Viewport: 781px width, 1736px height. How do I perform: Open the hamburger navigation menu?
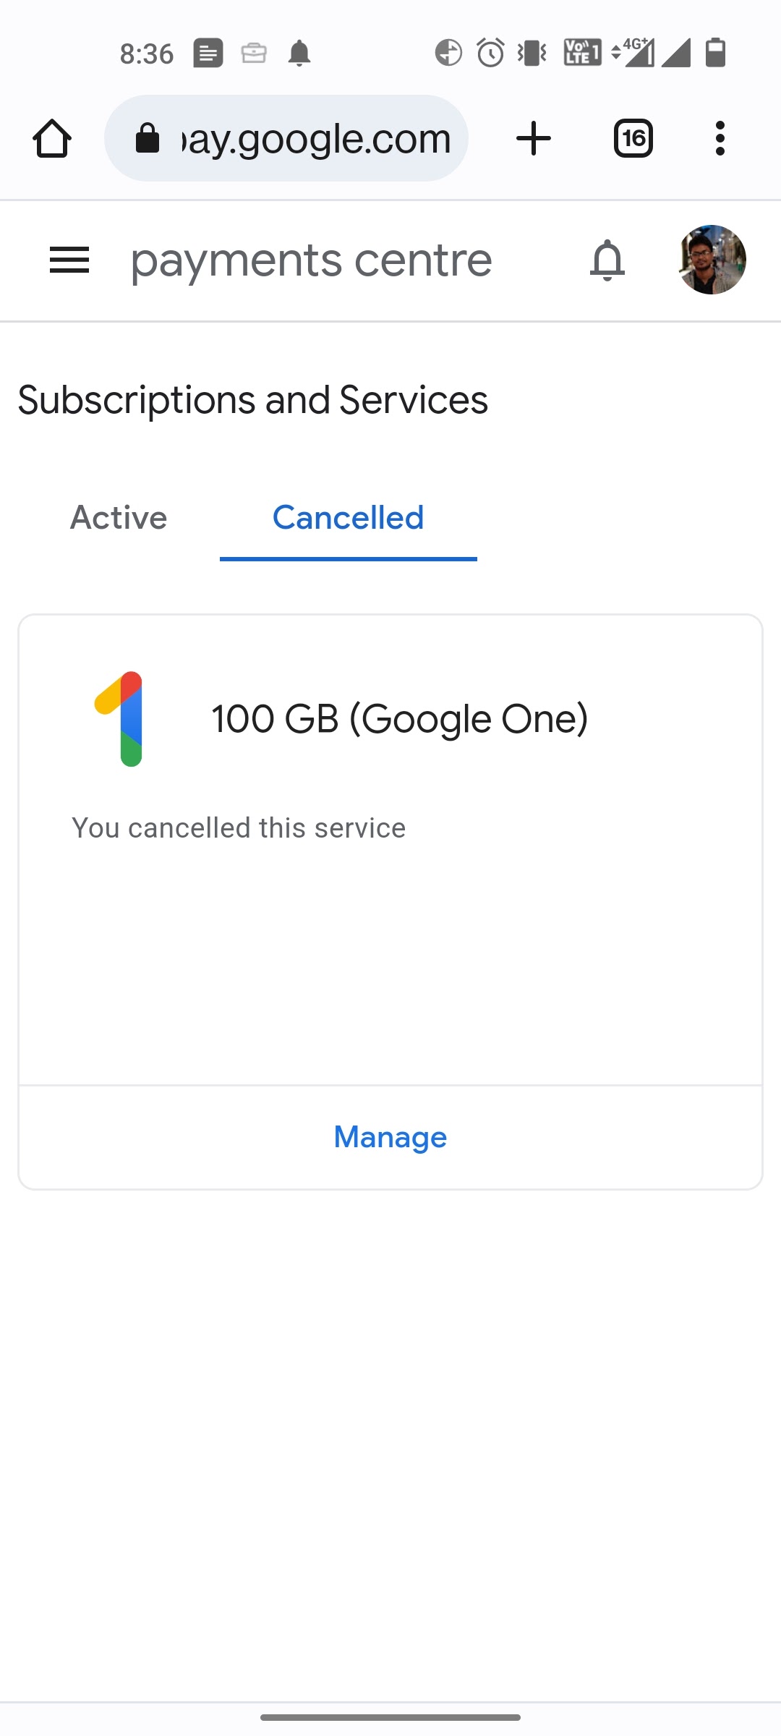pos(69,260)
